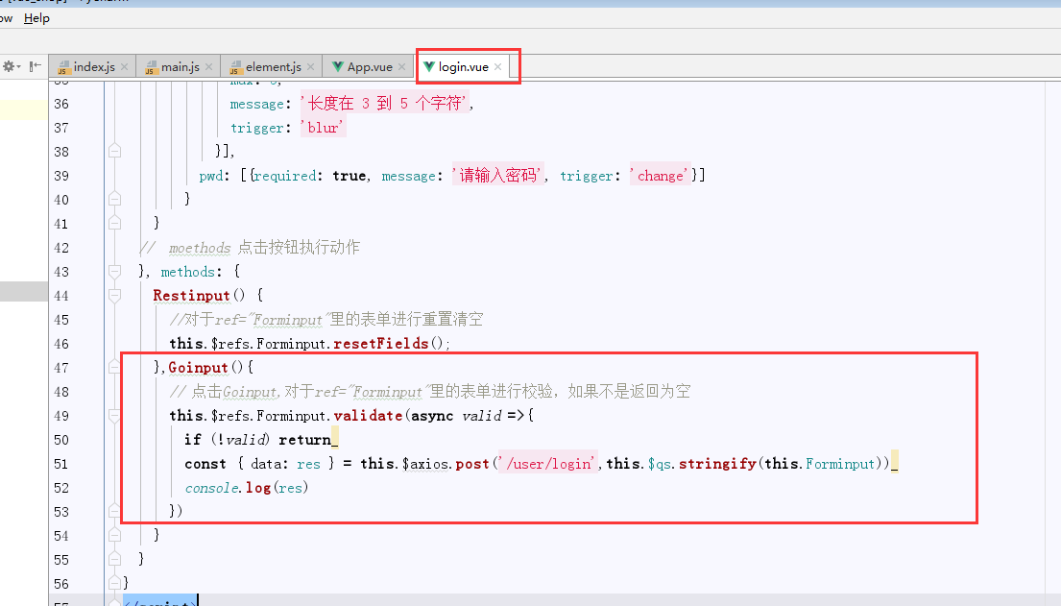This screenshot has height=606, width=1061.
Task: Fold the Goinput function on line 47
Action: pos(114,367)
